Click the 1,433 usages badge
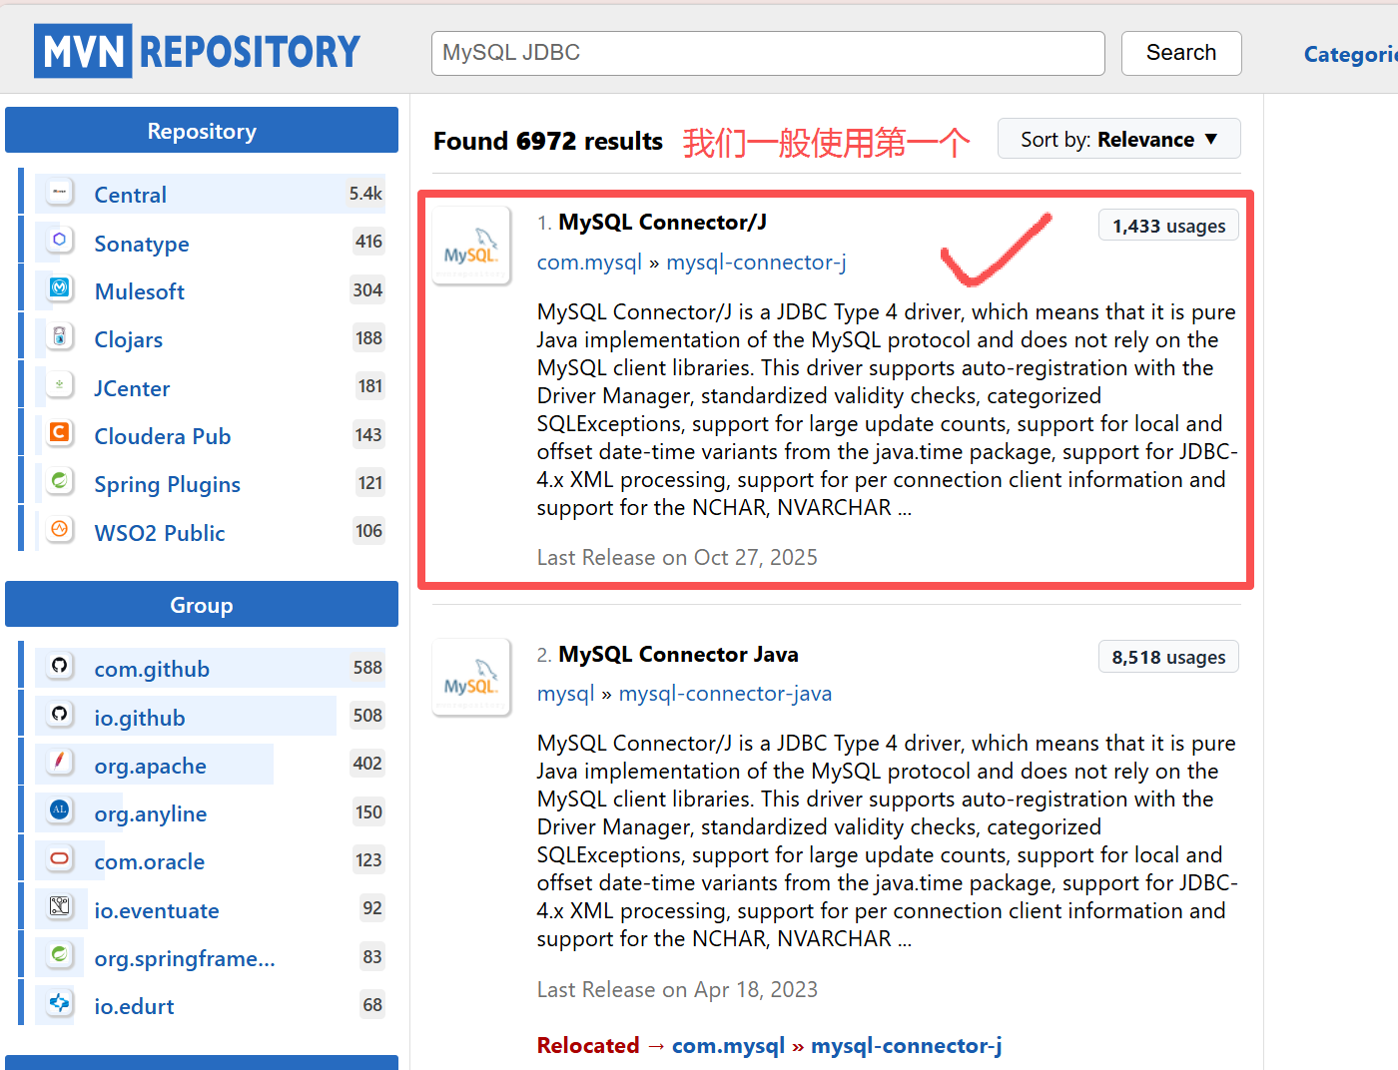1398x1070 pixels. (1168, 226)
